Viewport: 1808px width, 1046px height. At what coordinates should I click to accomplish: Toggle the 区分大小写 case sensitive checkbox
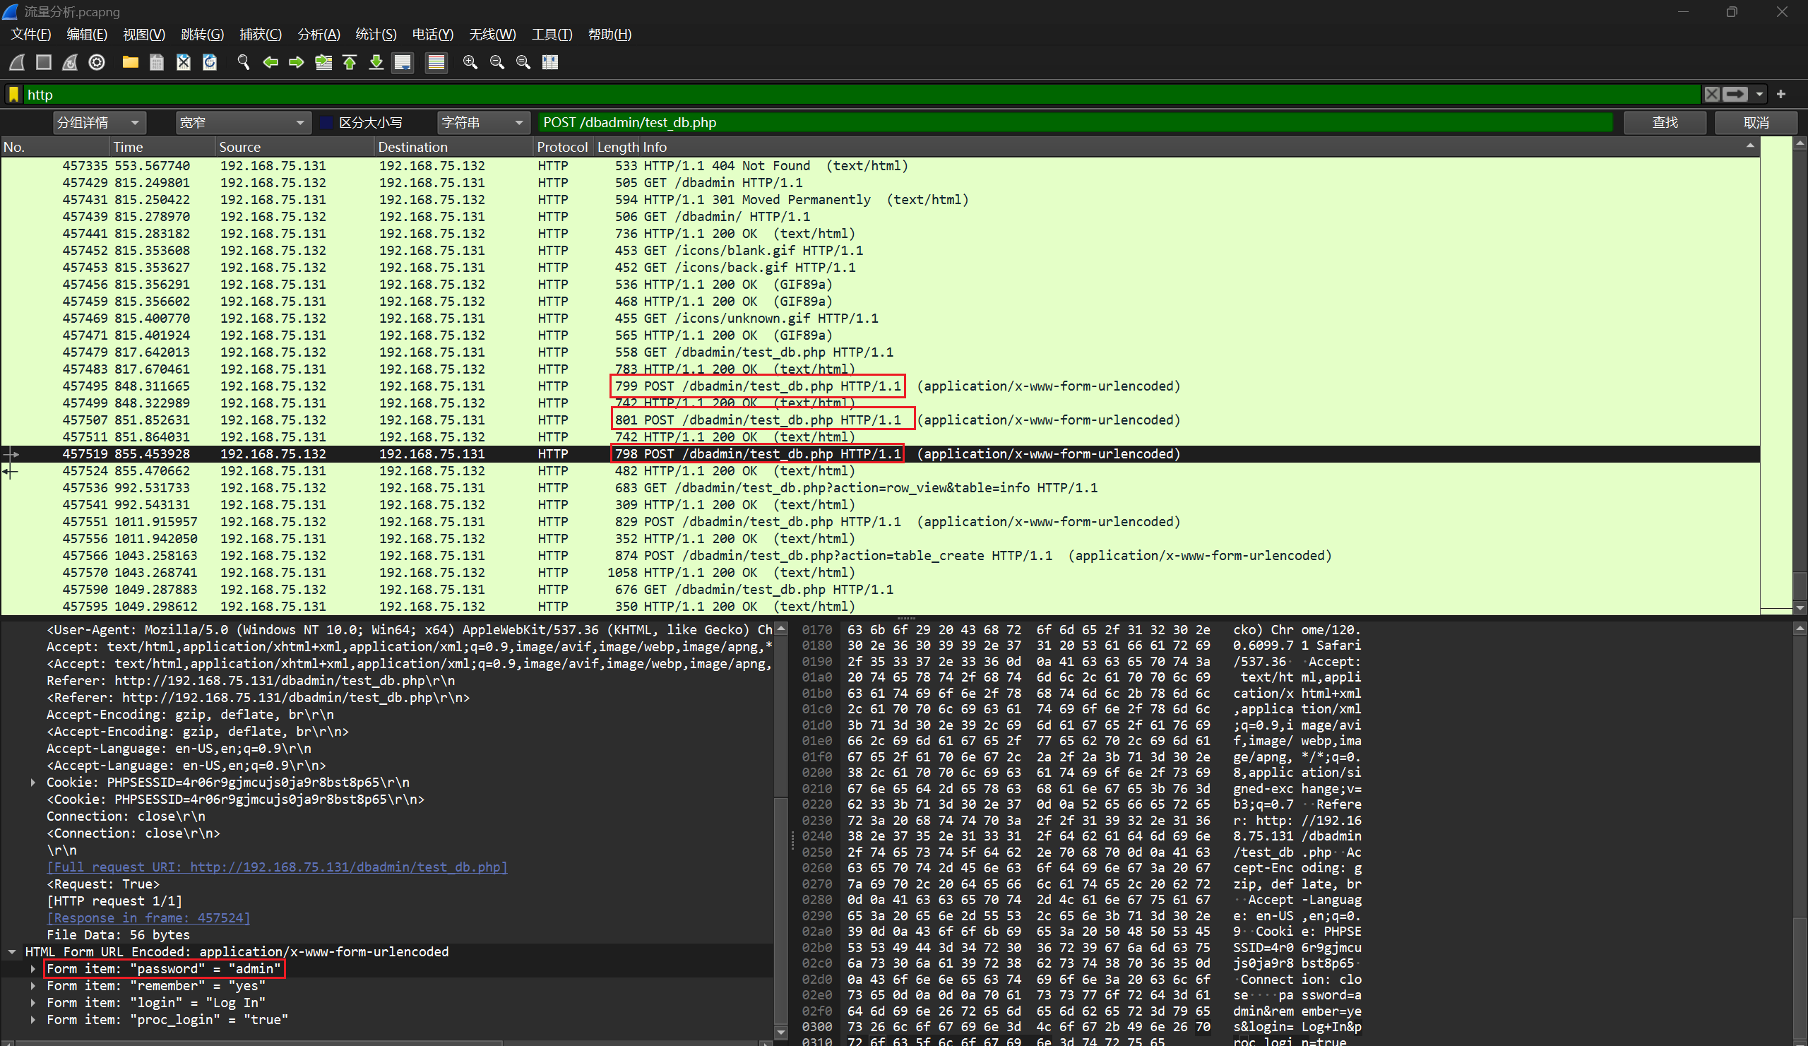[x=327, y=123]
